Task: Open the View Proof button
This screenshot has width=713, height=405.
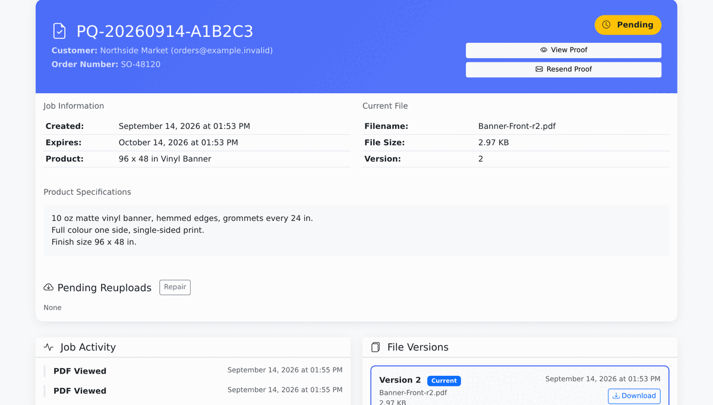Action: pyautogui.click(x=563, y=50)
